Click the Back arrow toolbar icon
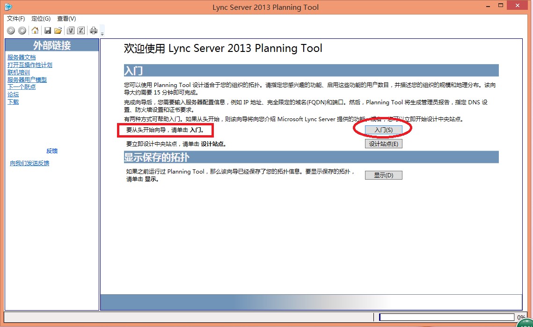The height and width of the screenshot is (327, 533). coord(11,30)
